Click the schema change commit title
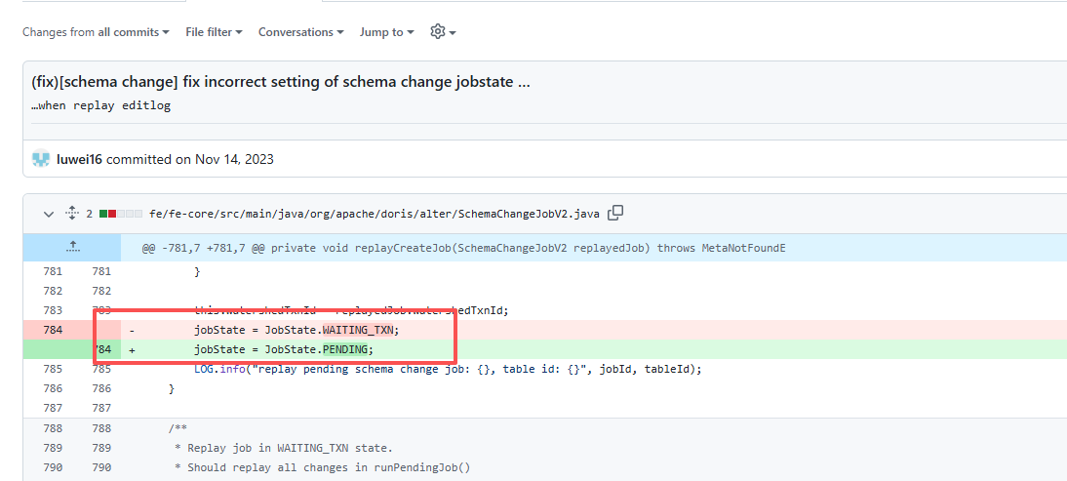 pos(281,82)
